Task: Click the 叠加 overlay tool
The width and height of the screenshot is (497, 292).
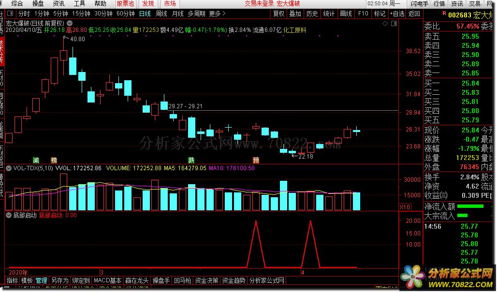Action: (295, 14)
